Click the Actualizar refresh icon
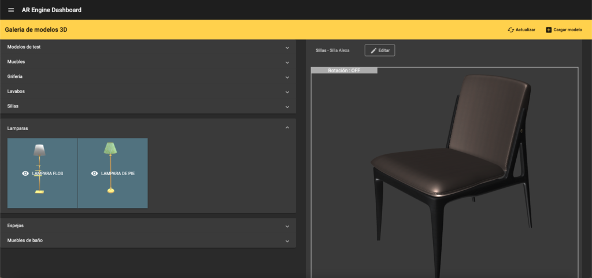592x278 pixels. click(511, 30)
